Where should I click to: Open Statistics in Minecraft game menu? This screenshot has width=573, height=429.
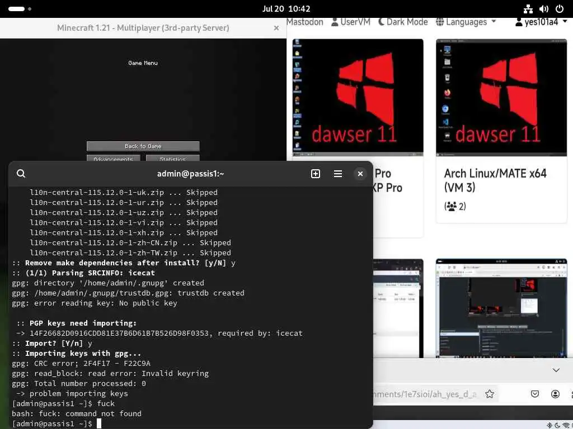click(x=172, y=158)
